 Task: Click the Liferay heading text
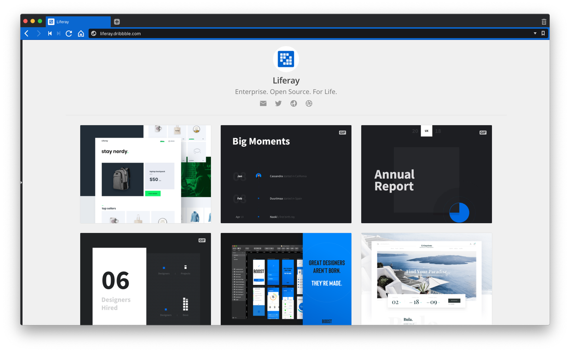286,80
